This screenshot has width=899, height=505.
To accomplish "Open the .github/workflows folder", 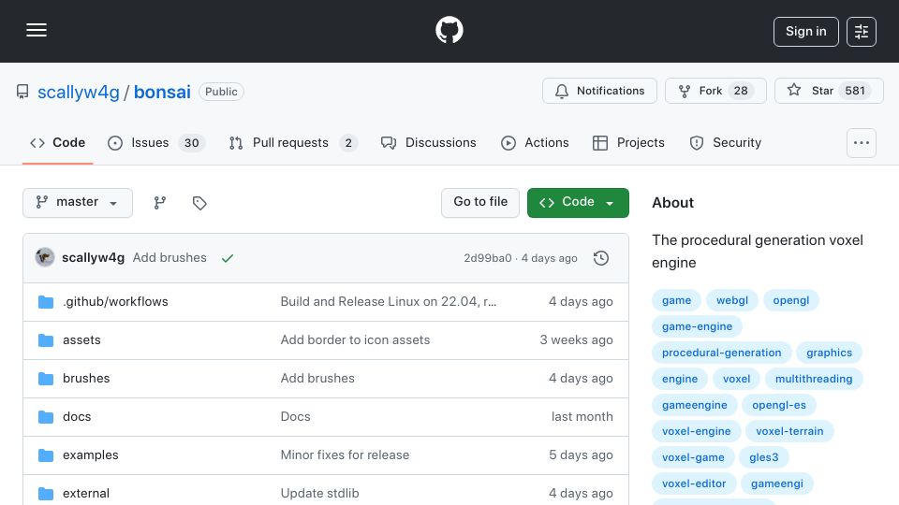I will (115, 302).
